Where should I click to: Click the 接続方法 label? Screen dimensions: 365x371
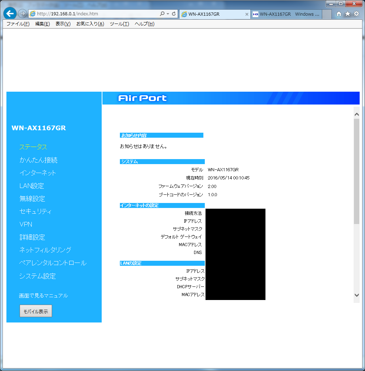pos(193,213)
